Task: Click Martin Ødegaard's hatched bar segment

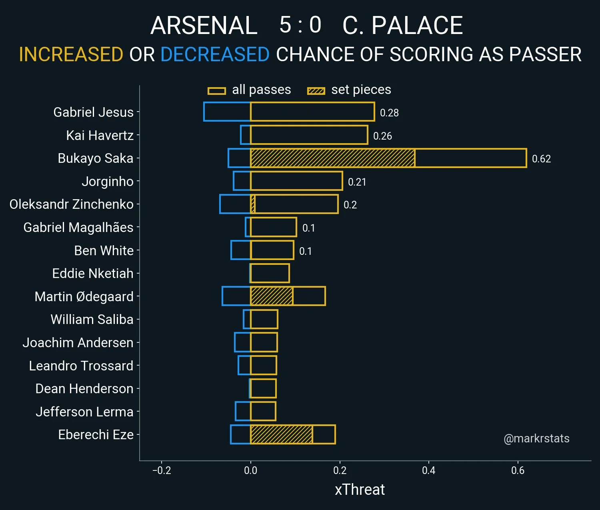Action: point(272,296)
